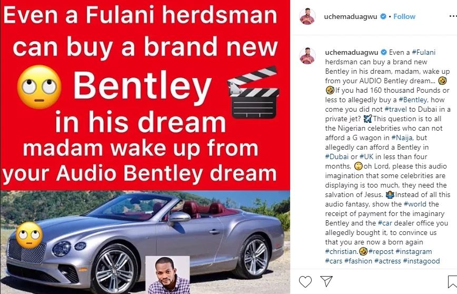
Task: Open the #Fulani hashtag
Action: 423,53
